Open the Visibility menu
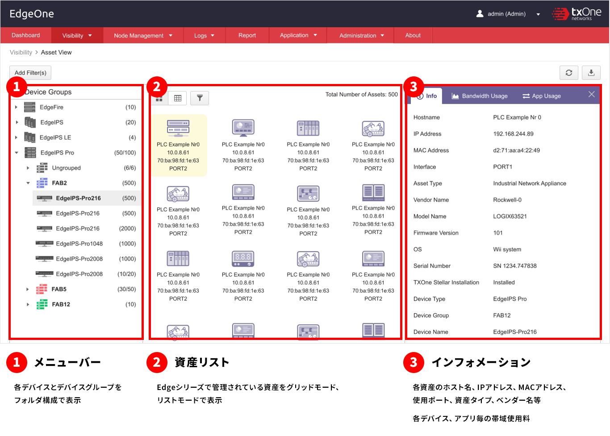Image resolution: width=610 pixels, height=436 pixels. tap(77, 35)
